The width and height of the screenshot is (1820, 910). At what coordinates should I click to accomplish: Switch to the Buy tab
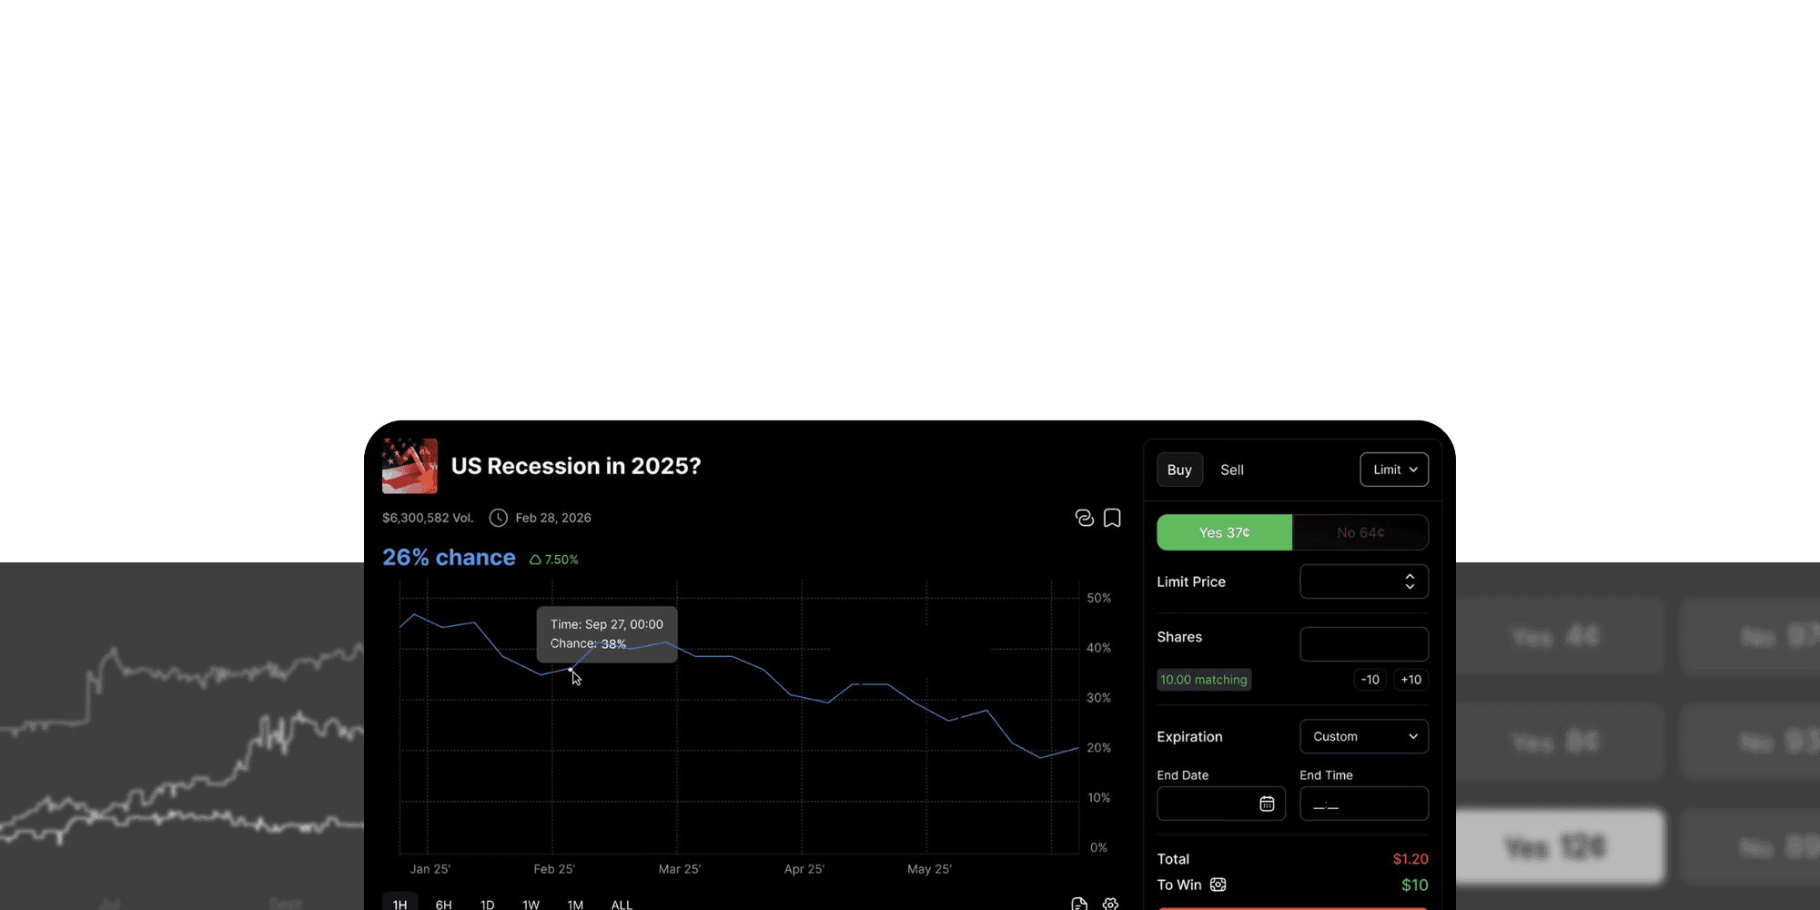coord(1179,470)
